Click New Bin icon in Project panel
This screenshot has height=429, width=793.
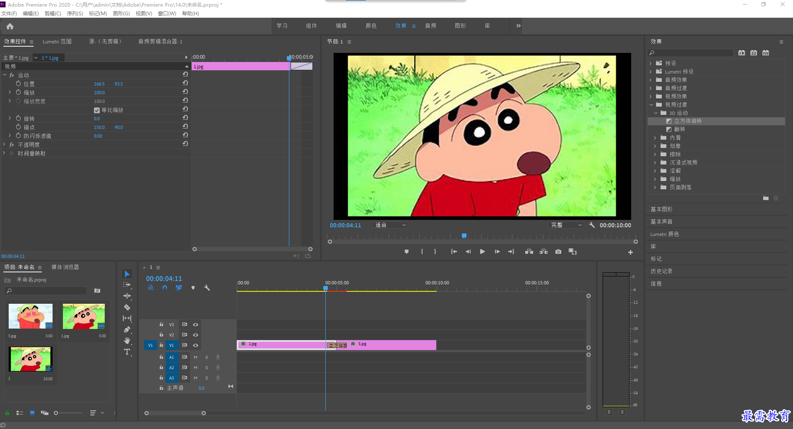tap(97, 291)
